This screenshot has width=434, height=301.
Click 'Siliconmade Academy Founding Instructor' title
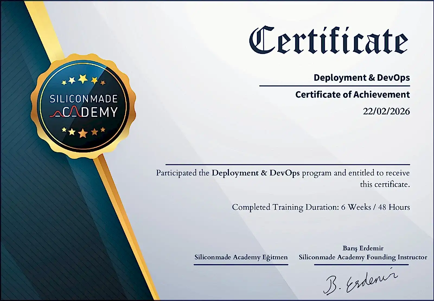363,257
